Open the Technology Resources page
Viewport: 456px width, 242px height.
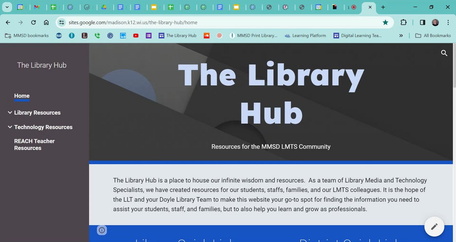click(43, 127)
